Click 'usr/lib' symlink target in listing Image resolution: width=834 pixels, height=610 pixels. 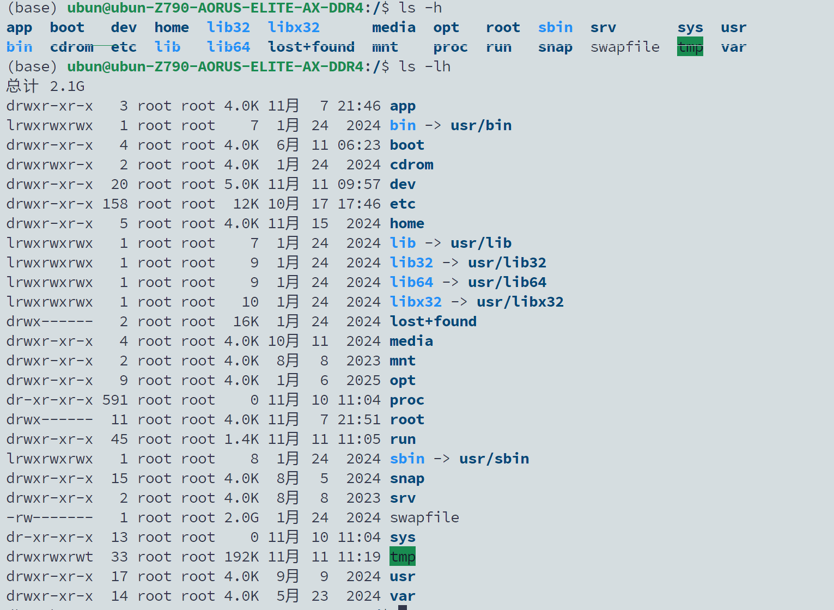pos(482,243)
